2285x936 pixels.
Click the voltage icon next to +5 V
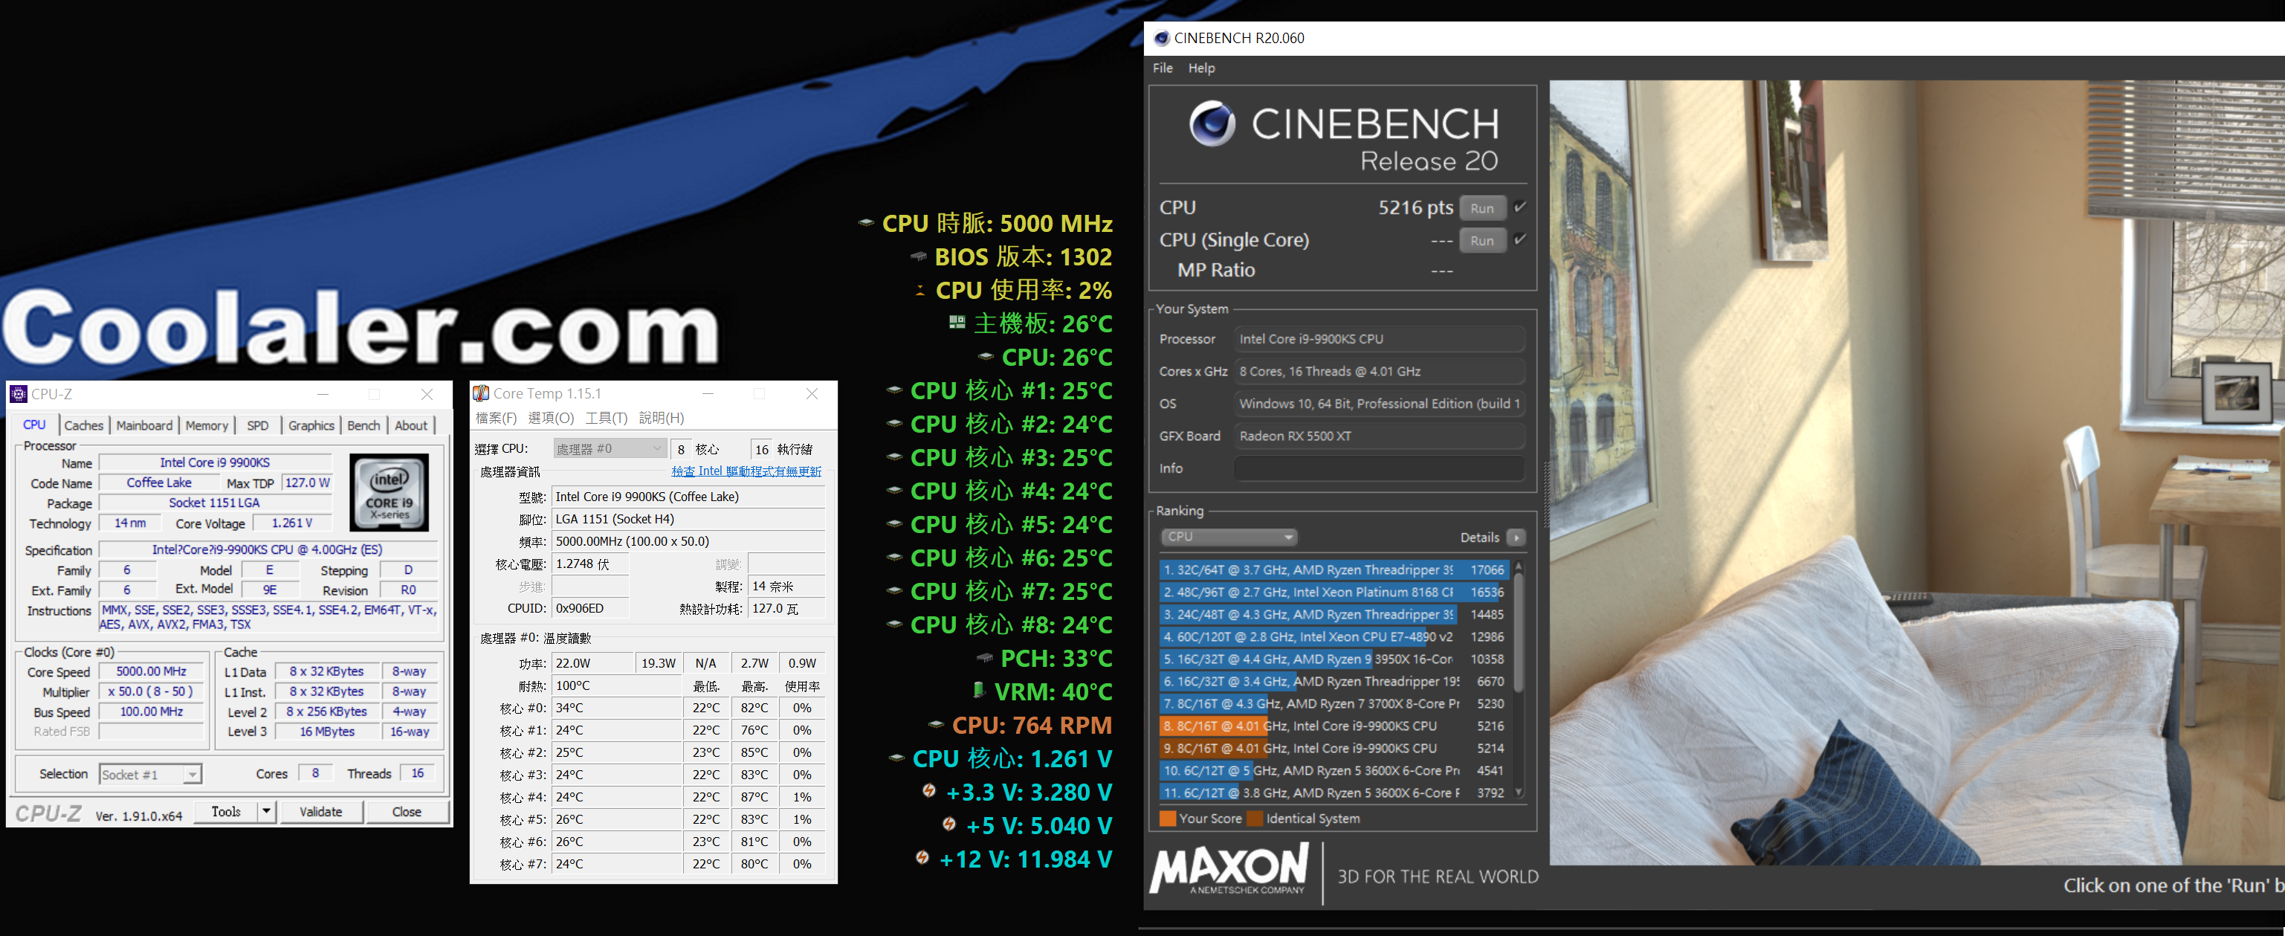pos(949,824)
